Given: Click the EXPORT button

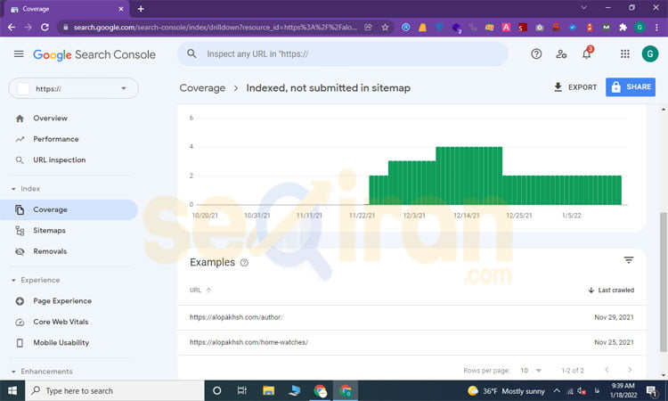Looking at the screenshot, I should (575, 87).
